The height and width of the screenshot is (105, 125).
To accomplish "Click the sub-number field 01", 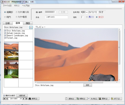I will click(x=21, y=99).
